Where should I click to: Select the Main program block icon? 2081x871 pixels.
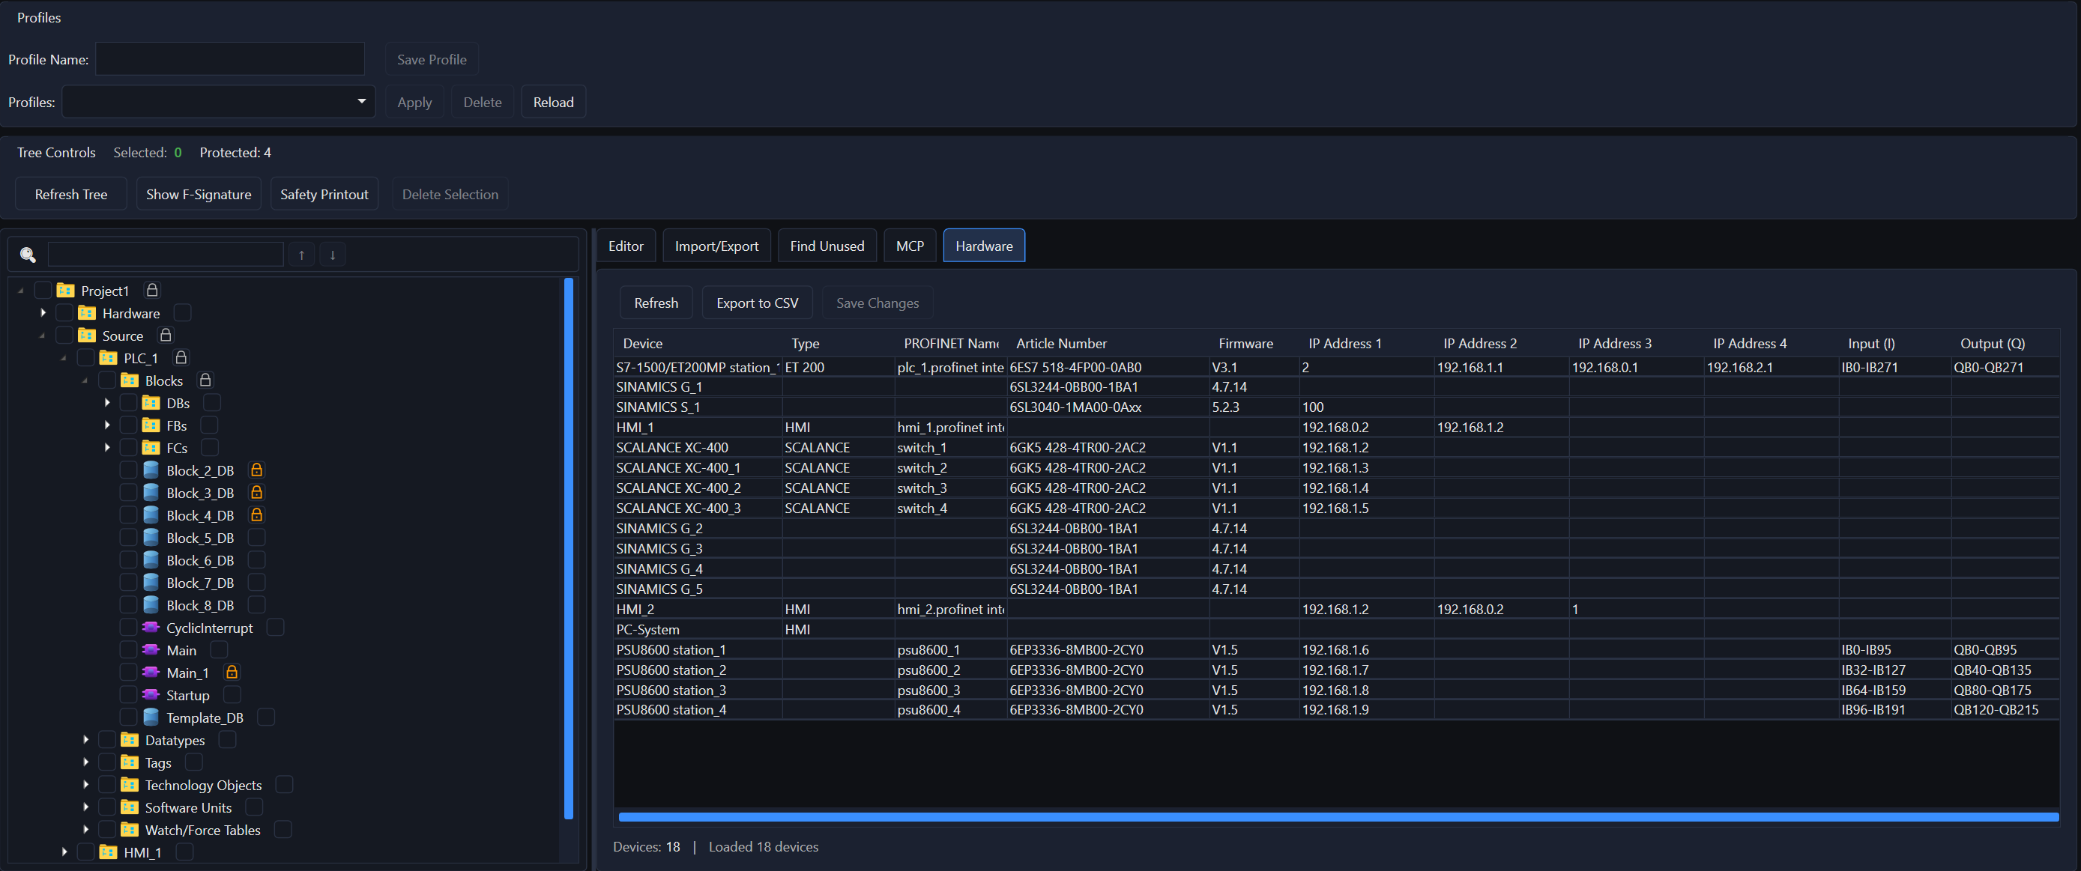[151, 649]
